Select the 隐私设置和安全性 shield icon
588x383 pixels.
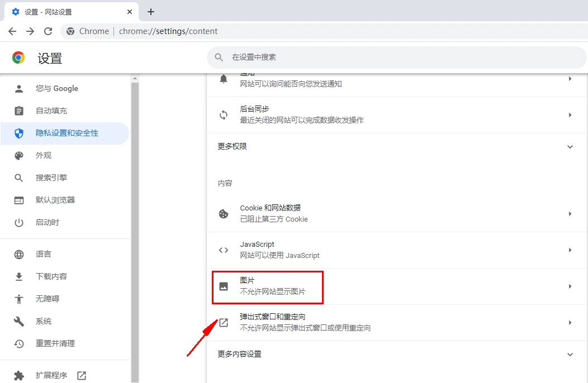(x=20, y=133)
